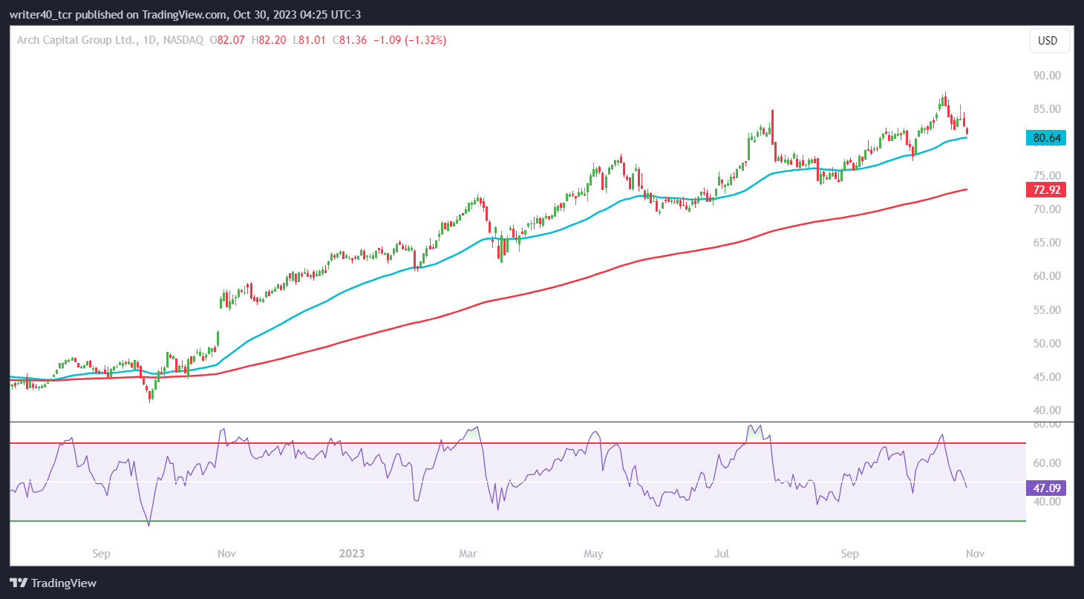Click the H82.20 high price value

tap(269, 40)
